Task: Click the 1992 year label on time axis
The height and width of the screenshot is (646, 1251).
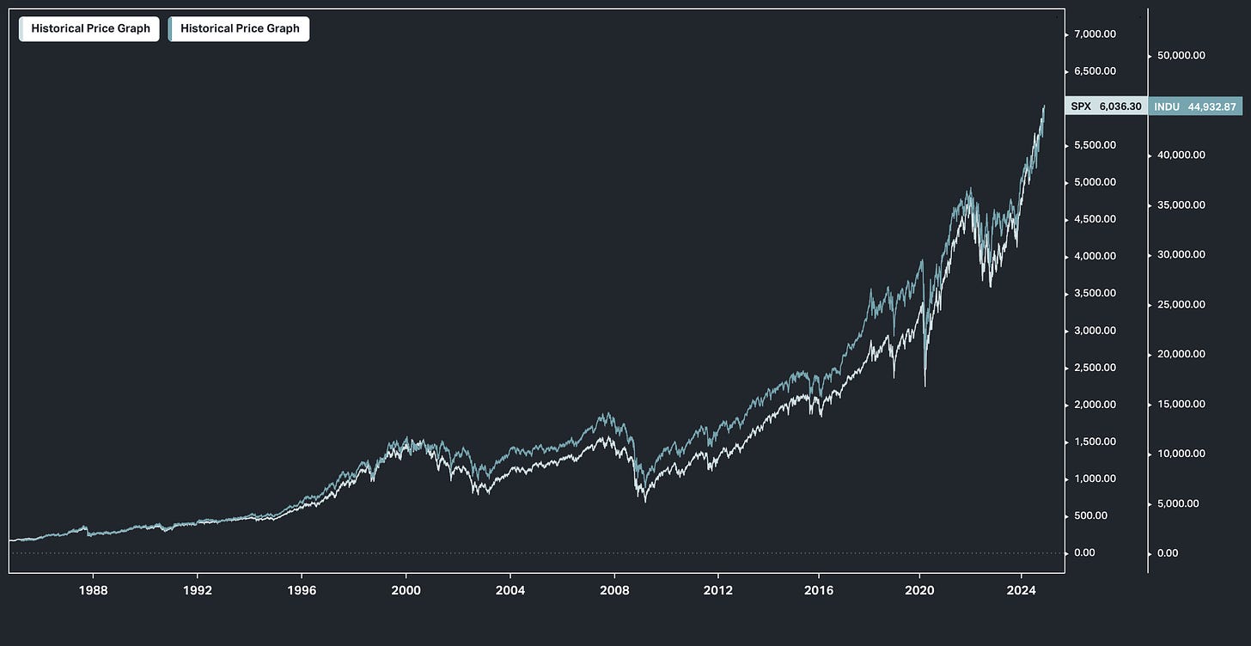Action: 198,590
